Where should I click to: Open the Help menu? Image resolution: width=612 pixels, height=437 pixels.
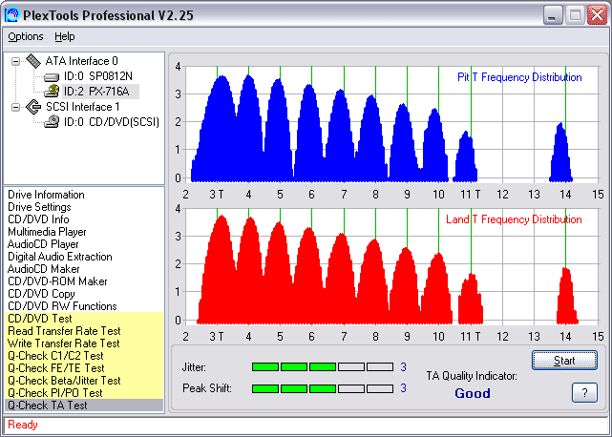[64, 36]
